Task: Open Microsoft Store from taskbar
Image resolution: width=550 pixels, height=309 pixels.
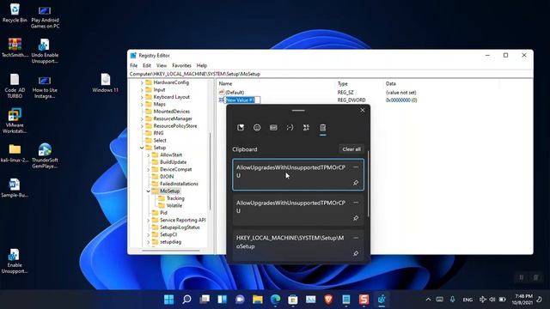Action: [293, 300]
